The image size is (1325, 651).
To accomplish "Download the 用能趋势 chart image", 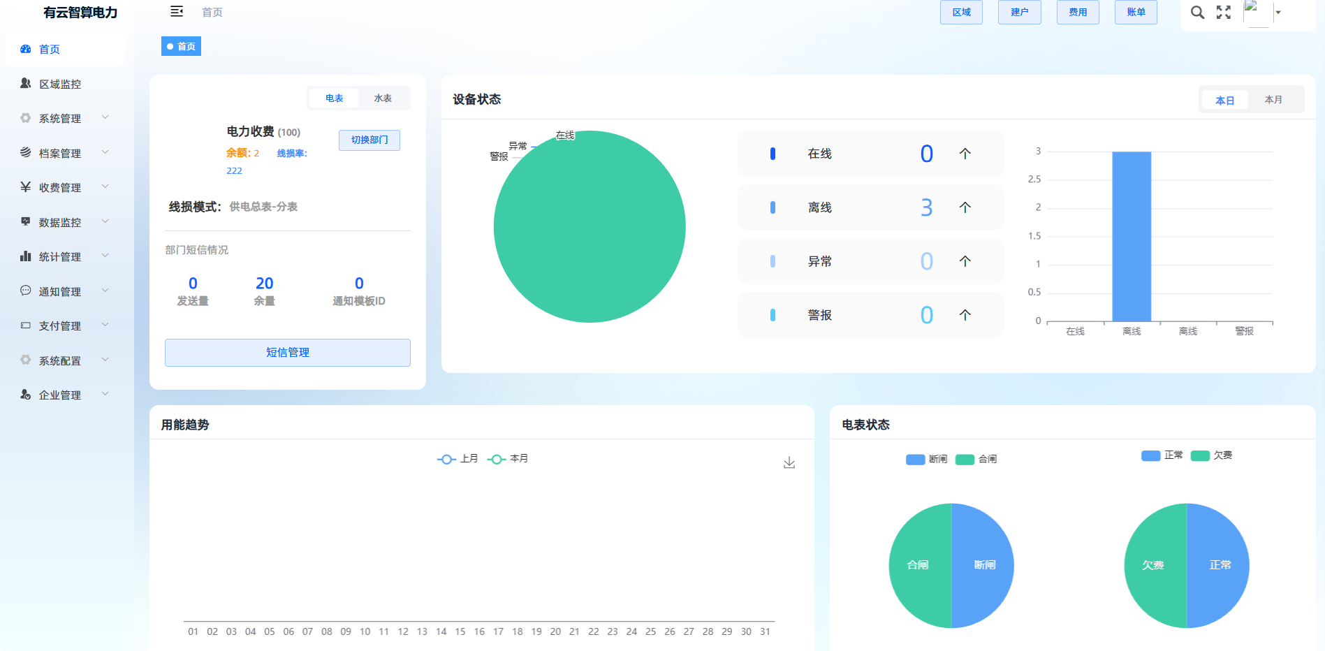I will tap(789, 462).
